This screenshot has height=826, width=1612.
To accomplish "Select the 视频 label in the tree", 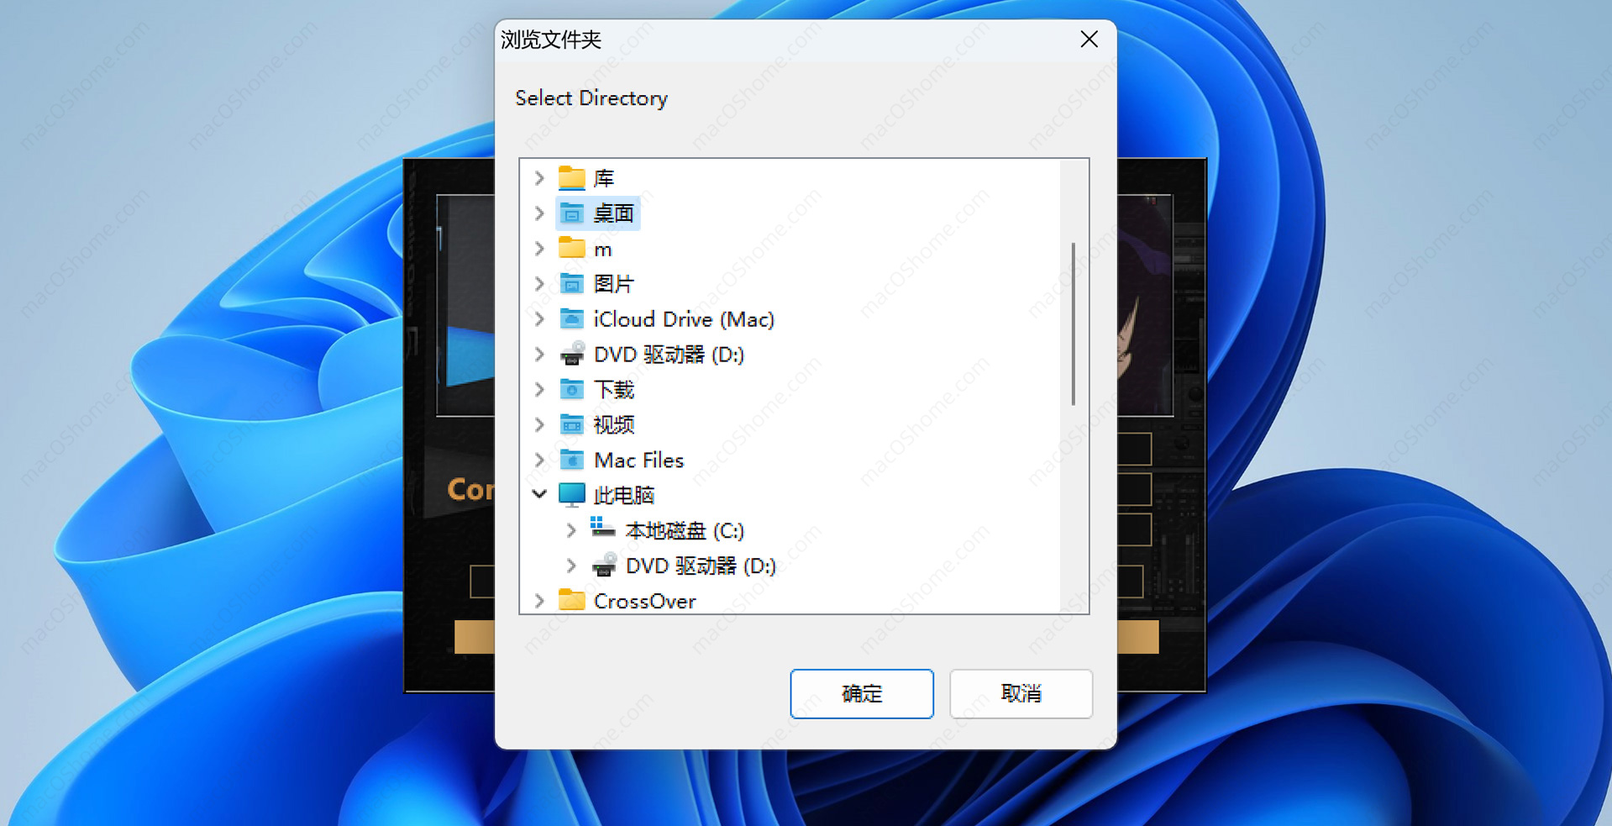I will tap(614, 425).
